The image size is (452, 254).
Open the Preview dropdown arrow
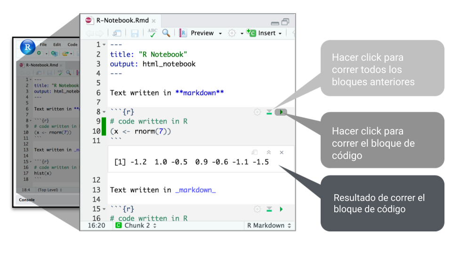coord(219,33)
